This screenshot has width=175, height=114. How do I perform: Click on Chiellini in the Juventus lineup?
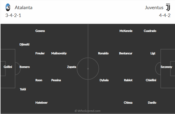[x=151, y=80]
